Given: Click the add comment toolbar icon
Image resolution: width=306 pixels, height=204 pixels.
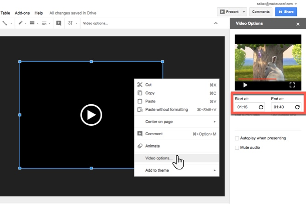Looking at the screenshot, I should coord(58,23).
